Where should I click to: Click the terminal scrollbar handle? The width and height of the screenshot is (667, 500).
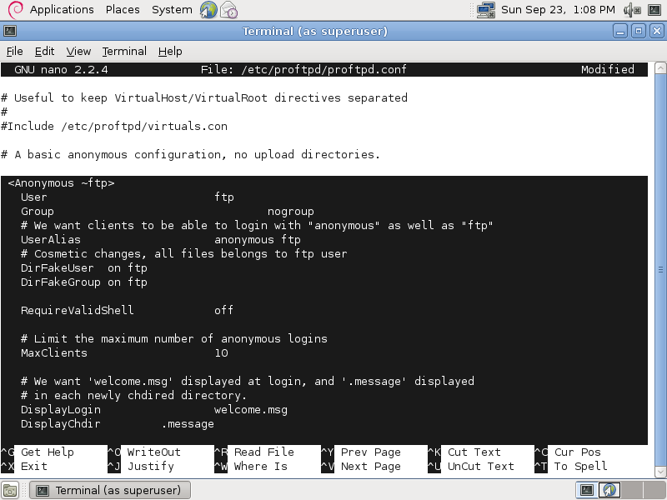click(x=660, y=269)
